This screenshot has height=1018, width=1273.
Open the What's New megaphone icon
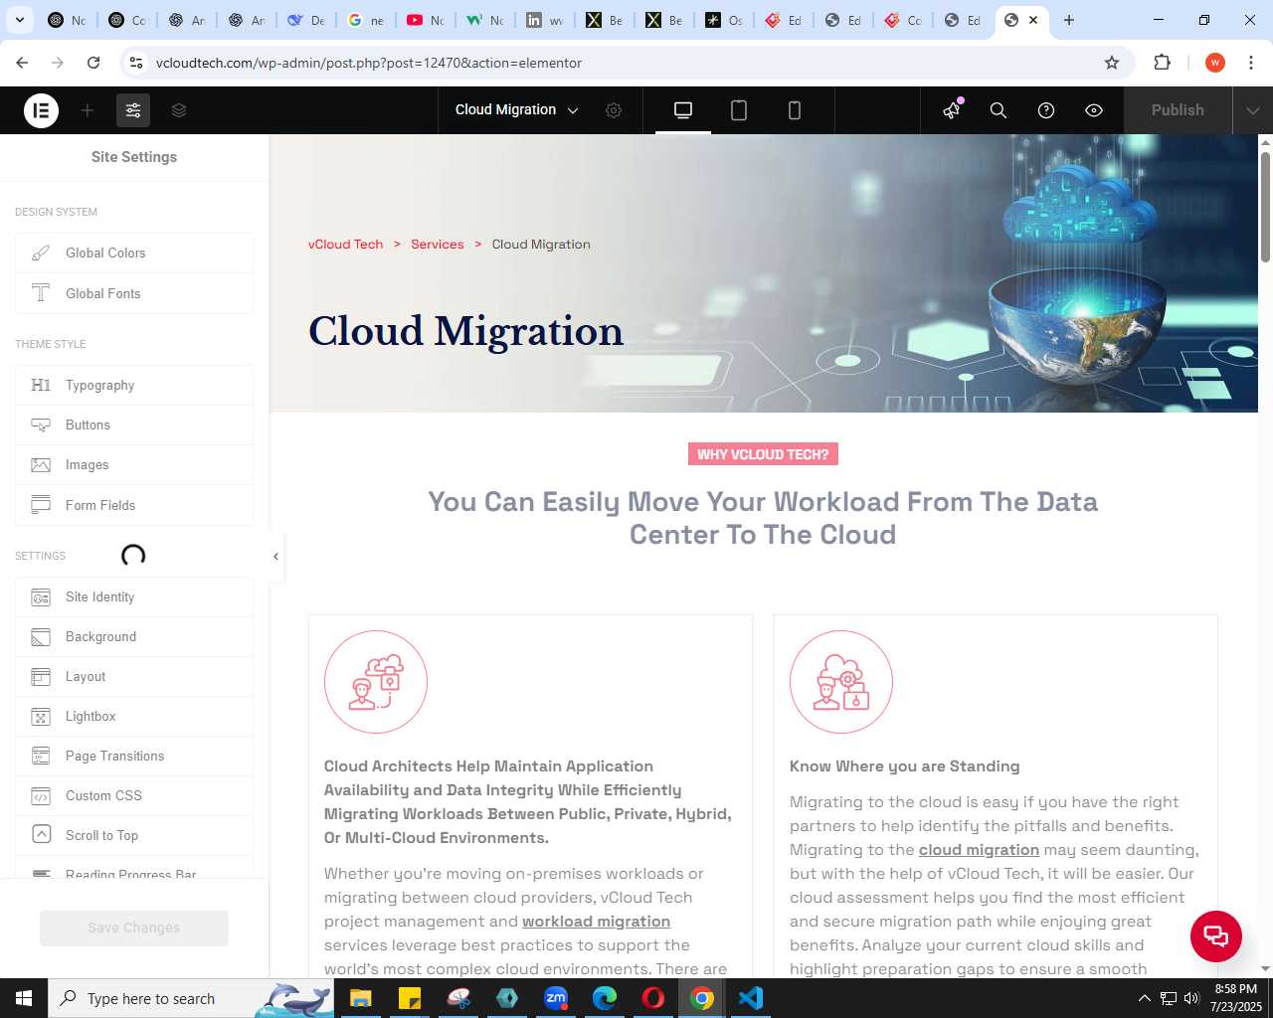pos(952,110)
